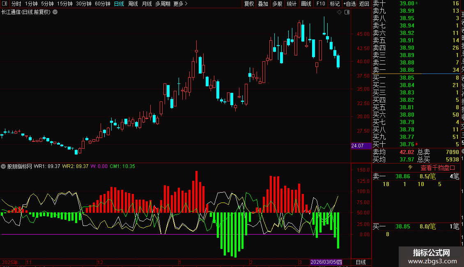Click the 8.5/笔 sell queue value

point(427,176)
